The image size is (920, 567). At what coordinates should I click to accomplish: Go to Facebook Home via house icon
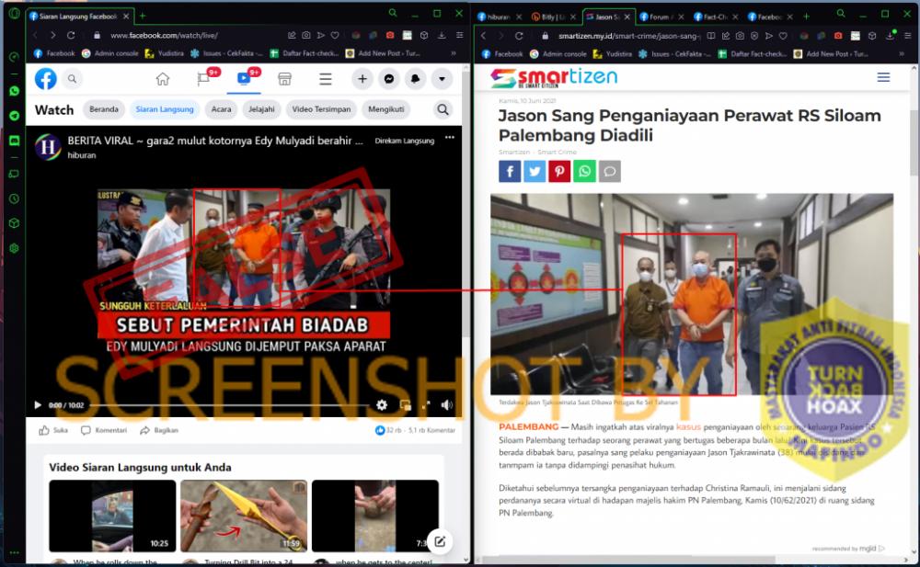(163, 78)
